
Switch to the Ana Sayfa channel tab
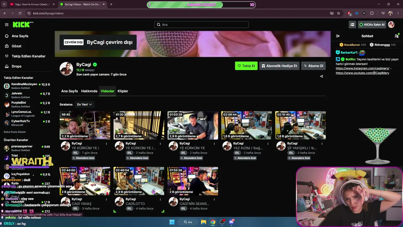[x=69, y=91]
